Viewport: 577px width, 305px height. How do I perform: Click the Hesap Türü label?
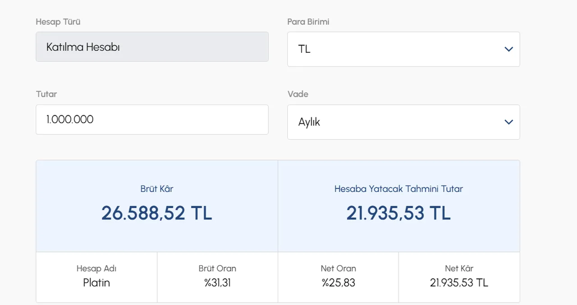coord(58,22)
